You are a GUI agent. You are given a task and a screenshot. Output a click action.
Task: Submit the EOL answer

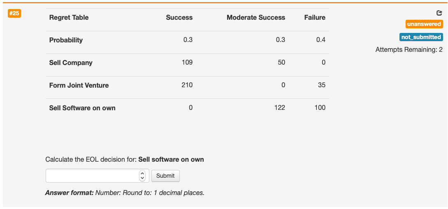pyautogui.click(x=165, y=176)
